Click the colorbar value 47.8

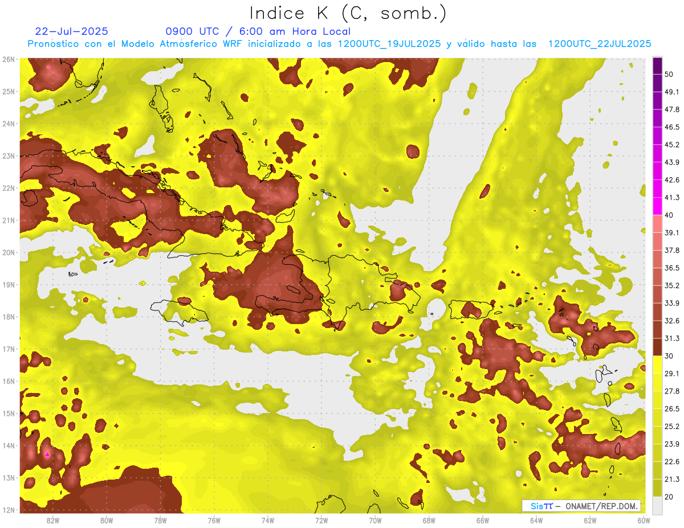[x=672, y=109]
